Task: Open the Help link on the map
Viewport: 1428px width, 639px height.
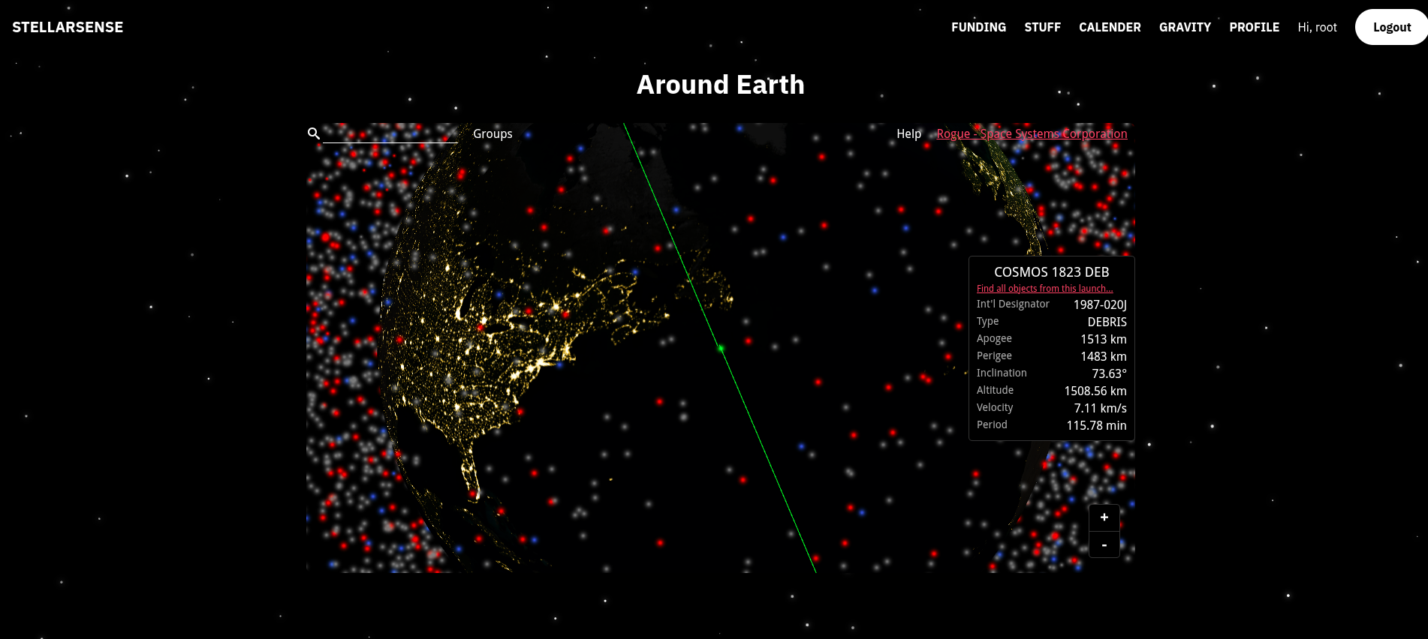Action: pos(908,133)
